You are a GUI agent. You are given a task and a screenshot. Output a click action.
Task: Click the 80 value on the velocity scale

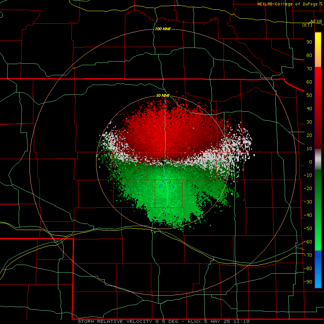coord(309,55)
